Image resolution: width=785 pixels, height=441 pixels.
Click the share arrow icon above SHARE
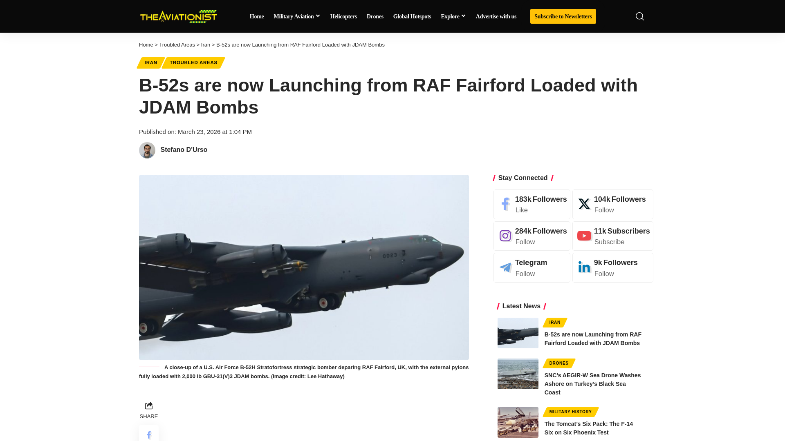pos(149,405)
